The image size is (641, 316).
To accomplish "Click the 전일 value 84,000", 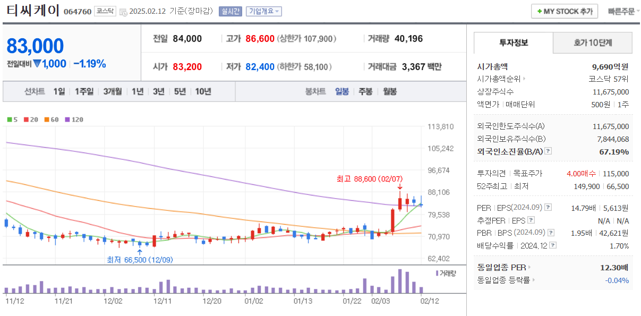I will (x=187, y=38).
